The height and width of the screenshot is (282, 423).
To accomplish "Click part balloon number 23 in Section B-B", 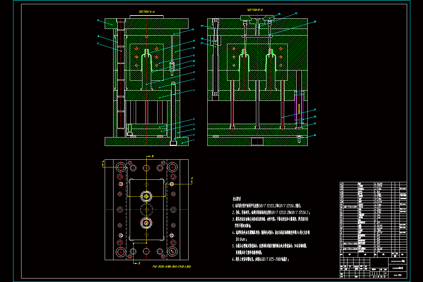I will click(x=296, y=13).
